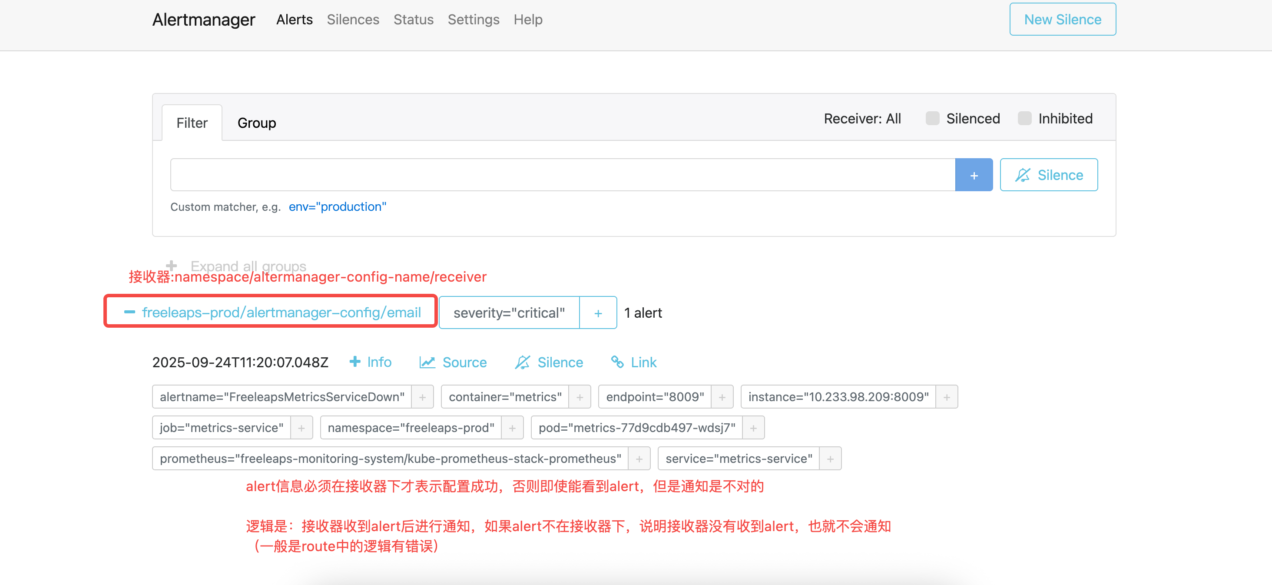The image size is (1272, 585).
Task: Click plus beside service="metrics-service" label
Action: click(830, 459)
